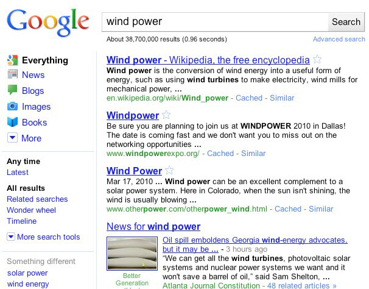Viewport: 369px width, 289px height.
Task: Click the Atlanta Journal Constitution source text
Action: (211, 285)
